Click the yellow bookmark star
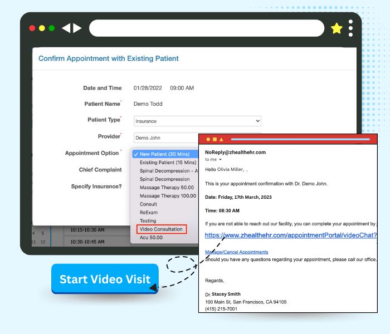This screenshot has width=390, height=334. pyautogui.click(x=337, y=28)
